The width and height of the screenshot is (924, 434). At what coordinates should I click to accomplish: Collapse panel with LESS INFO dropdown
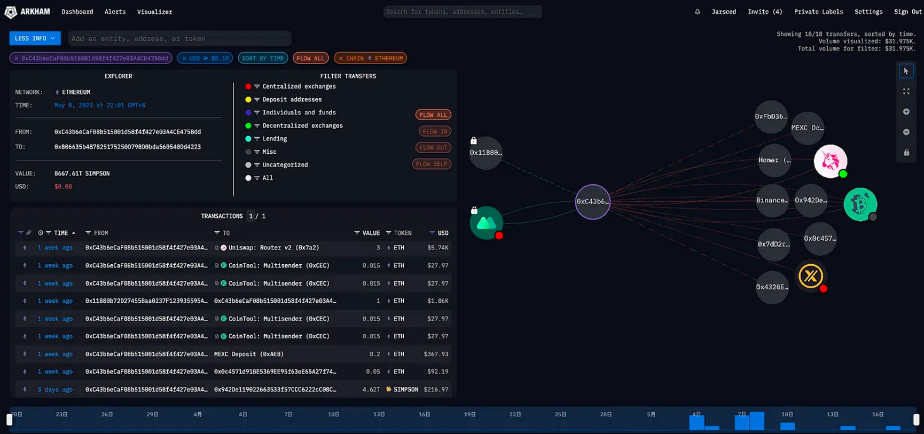click(35, 38)
